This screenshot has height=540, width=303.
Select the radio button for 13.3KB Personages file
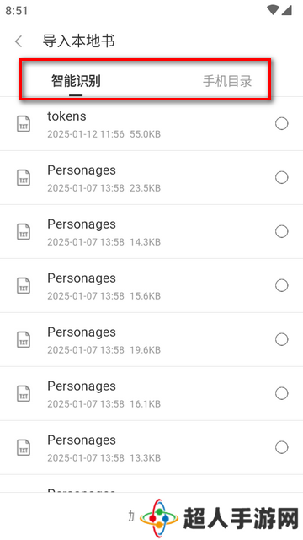coord(282,447)
